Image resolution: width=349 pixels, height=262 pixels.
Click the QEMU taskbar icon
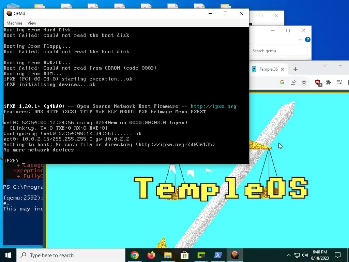coord(234,255)
